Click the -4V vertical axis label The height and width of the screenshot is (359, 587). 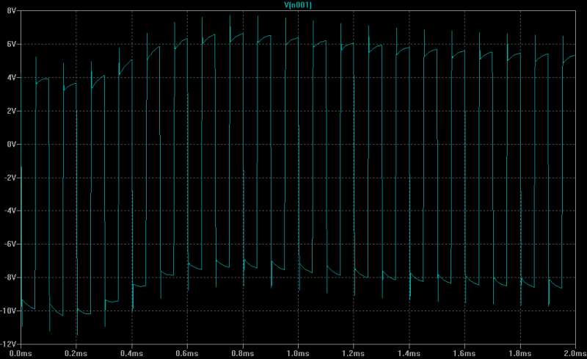[10, 211]
